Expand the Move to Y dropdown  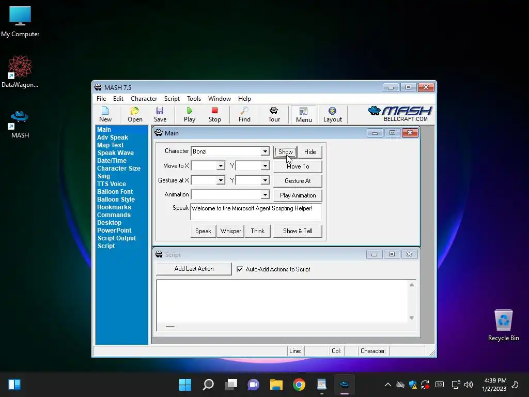click(x=265, y=166)
